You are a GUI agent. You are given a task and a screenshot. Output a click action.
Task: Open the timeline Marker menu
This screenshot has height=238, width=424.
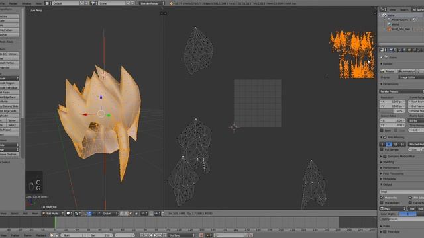pos(15,235)
